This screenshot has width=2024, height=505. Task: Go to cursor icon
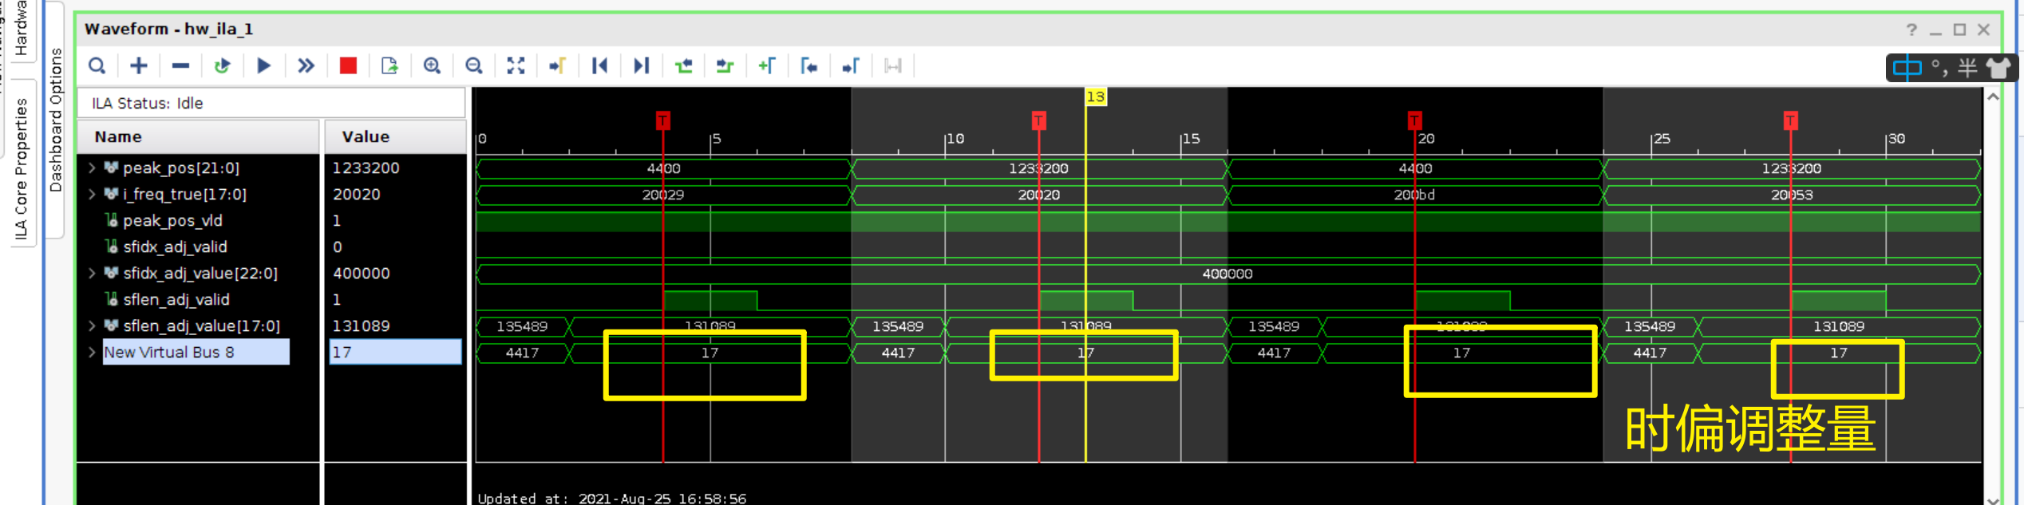pyautogui.click(x=557, y=65)
